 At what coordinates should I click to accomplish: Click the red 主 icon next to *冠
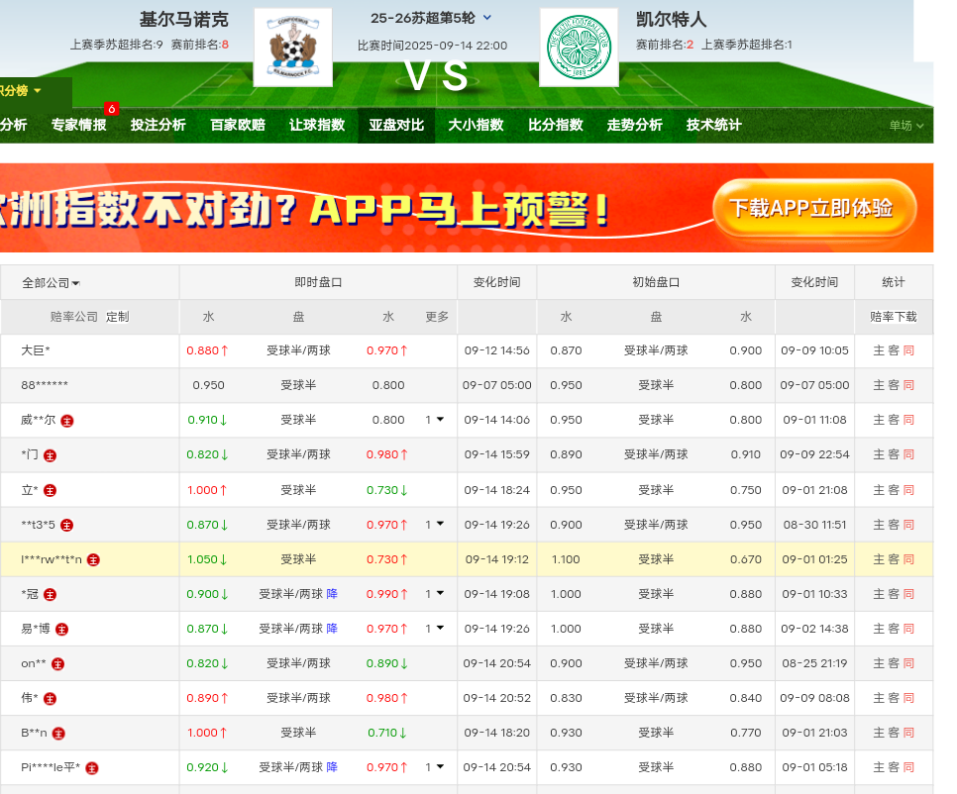point(50,594)
